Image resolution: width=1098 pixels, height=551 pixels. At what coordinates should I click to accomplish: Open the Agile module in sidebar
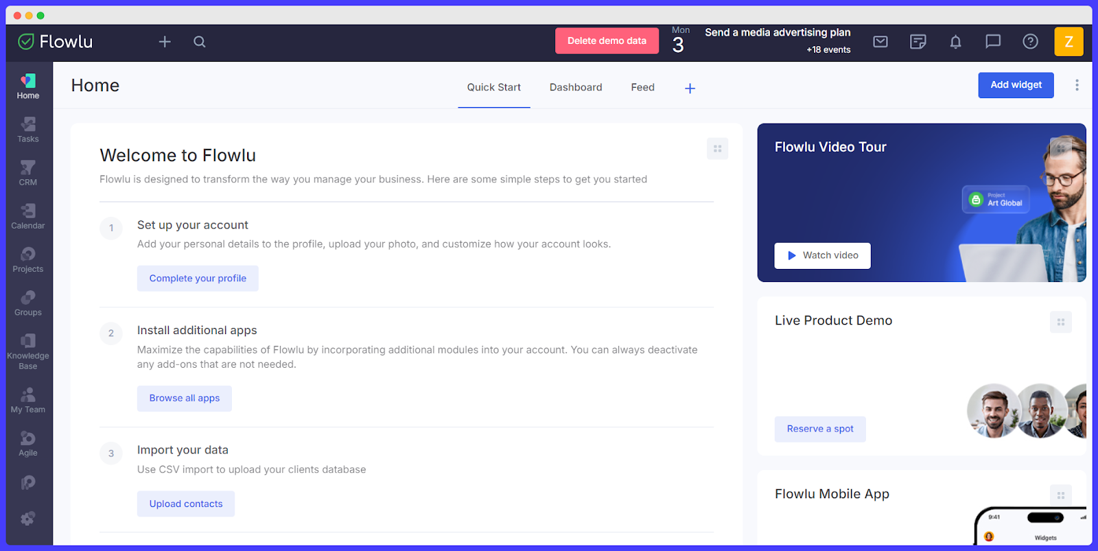tap(28, 444)
